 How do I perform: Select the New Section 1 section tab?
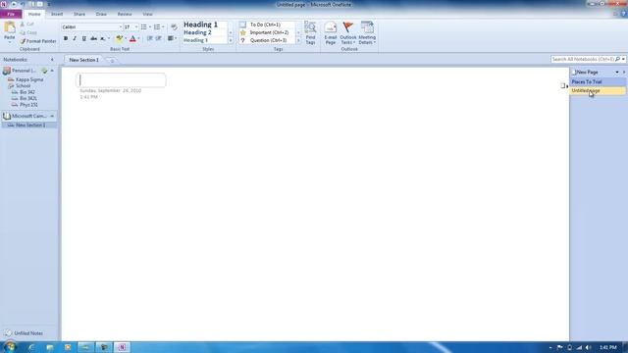83,60
